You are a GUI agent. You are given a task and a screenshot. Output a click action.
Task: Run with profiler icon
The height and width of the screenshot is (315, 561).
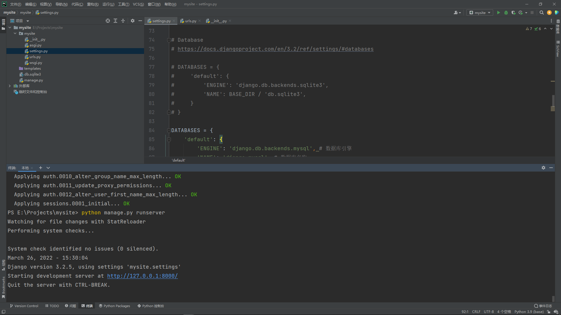coord(521,13)
